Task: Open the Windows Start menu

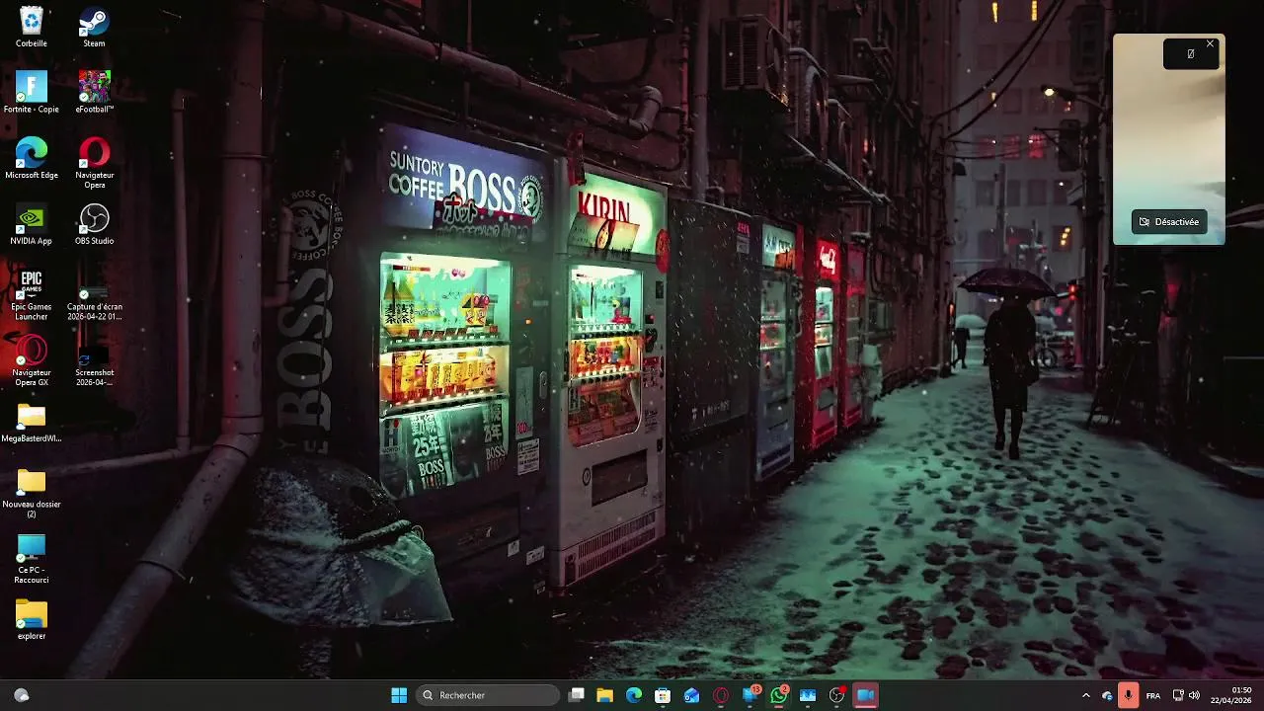Action: click(399, 695)
